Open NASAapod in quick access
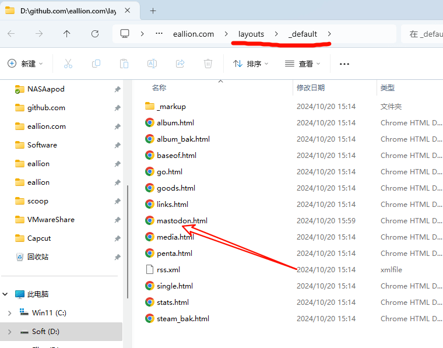 pos(46,89)
